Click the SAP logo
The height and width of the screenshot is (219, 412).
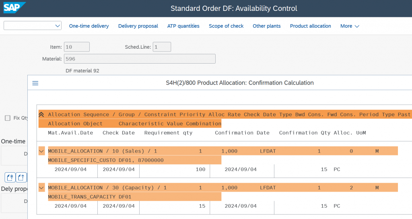click(14, 8)
